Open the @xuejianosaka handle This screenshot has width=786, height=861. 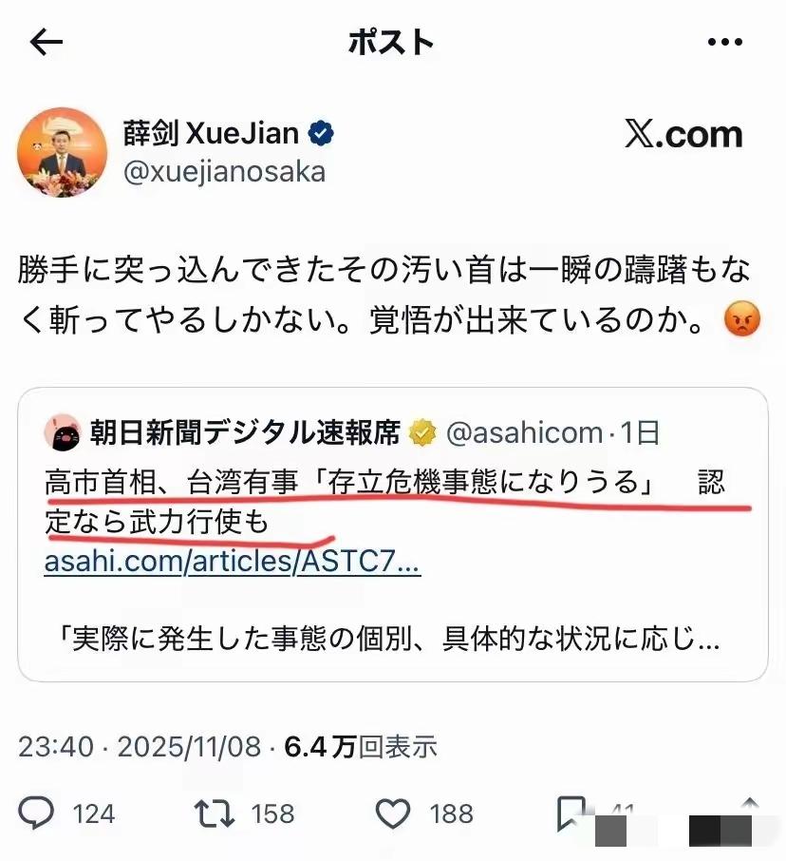coord(224,172)
